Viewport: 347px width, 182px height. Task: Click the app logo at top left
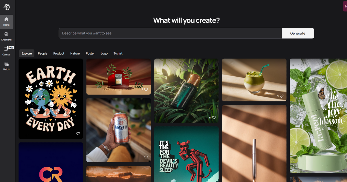[6, 7]
